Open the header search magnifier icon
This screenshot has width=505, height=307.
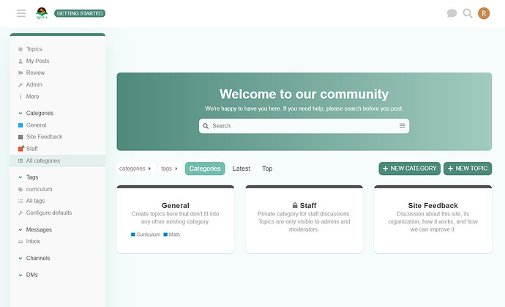coord(468,13)
